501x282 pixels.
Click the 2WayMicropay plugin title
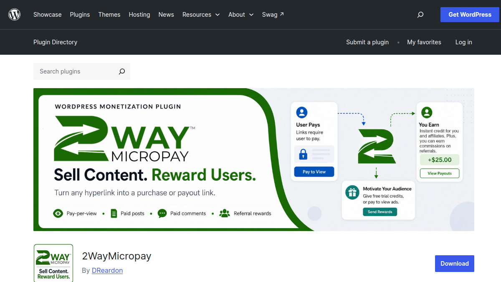coord(116,256)
